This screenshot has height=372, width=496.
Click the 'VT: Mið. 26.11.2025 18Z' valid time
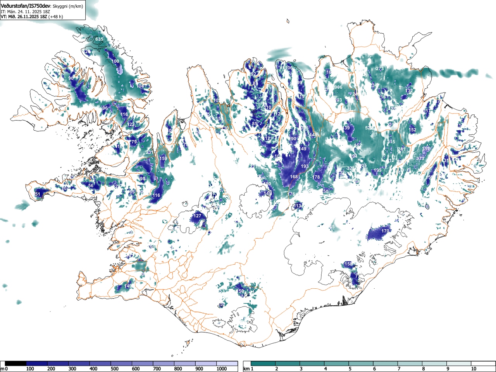tap(24, 17)
